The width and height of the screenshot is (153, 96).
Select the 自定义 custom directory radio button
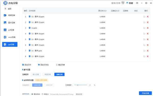pos(43,94)
